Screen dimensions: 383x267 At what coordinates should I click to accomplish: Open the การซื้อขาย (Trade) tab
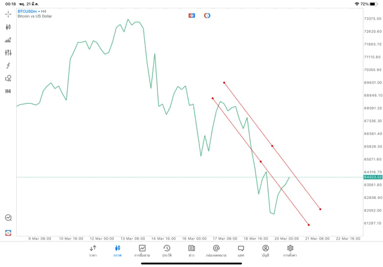[142, 251]
